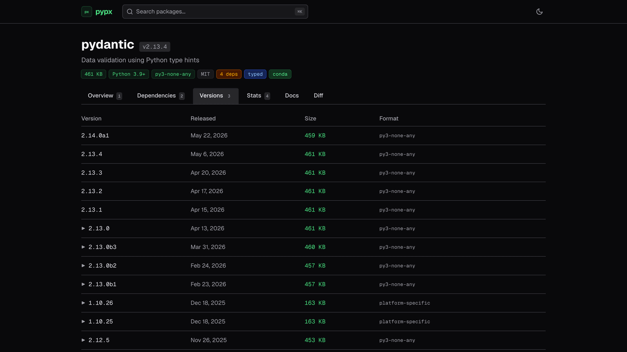Click the 4 deps badge
This screenshot has width=627, height=352.
pos(229,74)
